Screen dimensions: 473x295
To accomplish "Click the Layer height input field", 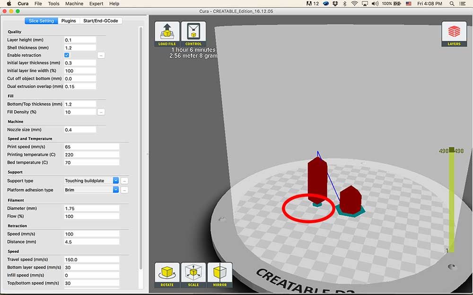I will tap(80, 40).
